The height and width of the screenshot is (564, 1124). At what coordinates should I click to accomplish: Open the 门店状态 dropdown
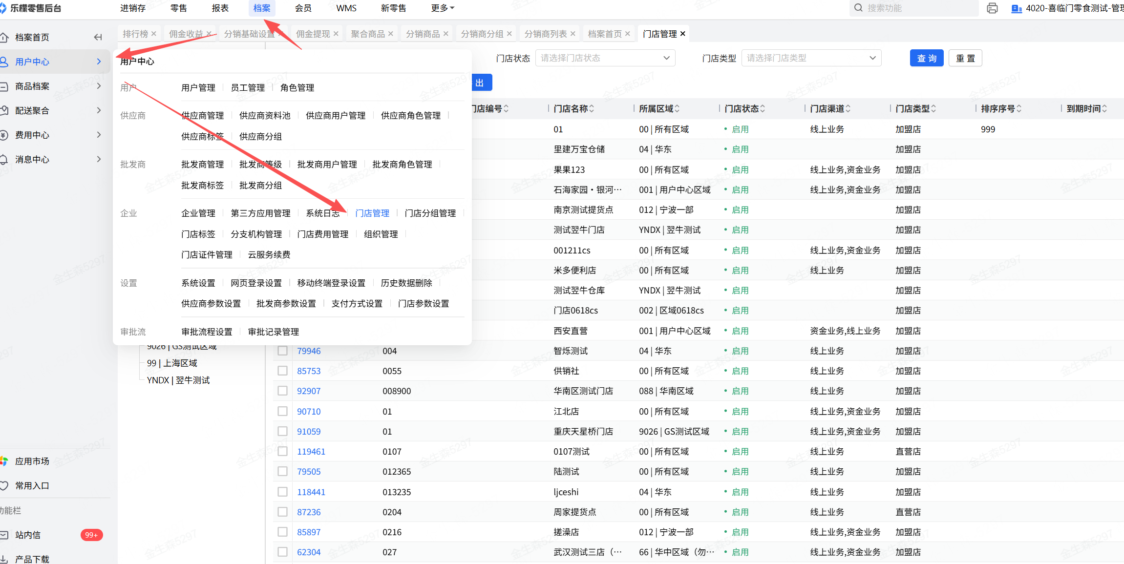(x=605, y=58)
